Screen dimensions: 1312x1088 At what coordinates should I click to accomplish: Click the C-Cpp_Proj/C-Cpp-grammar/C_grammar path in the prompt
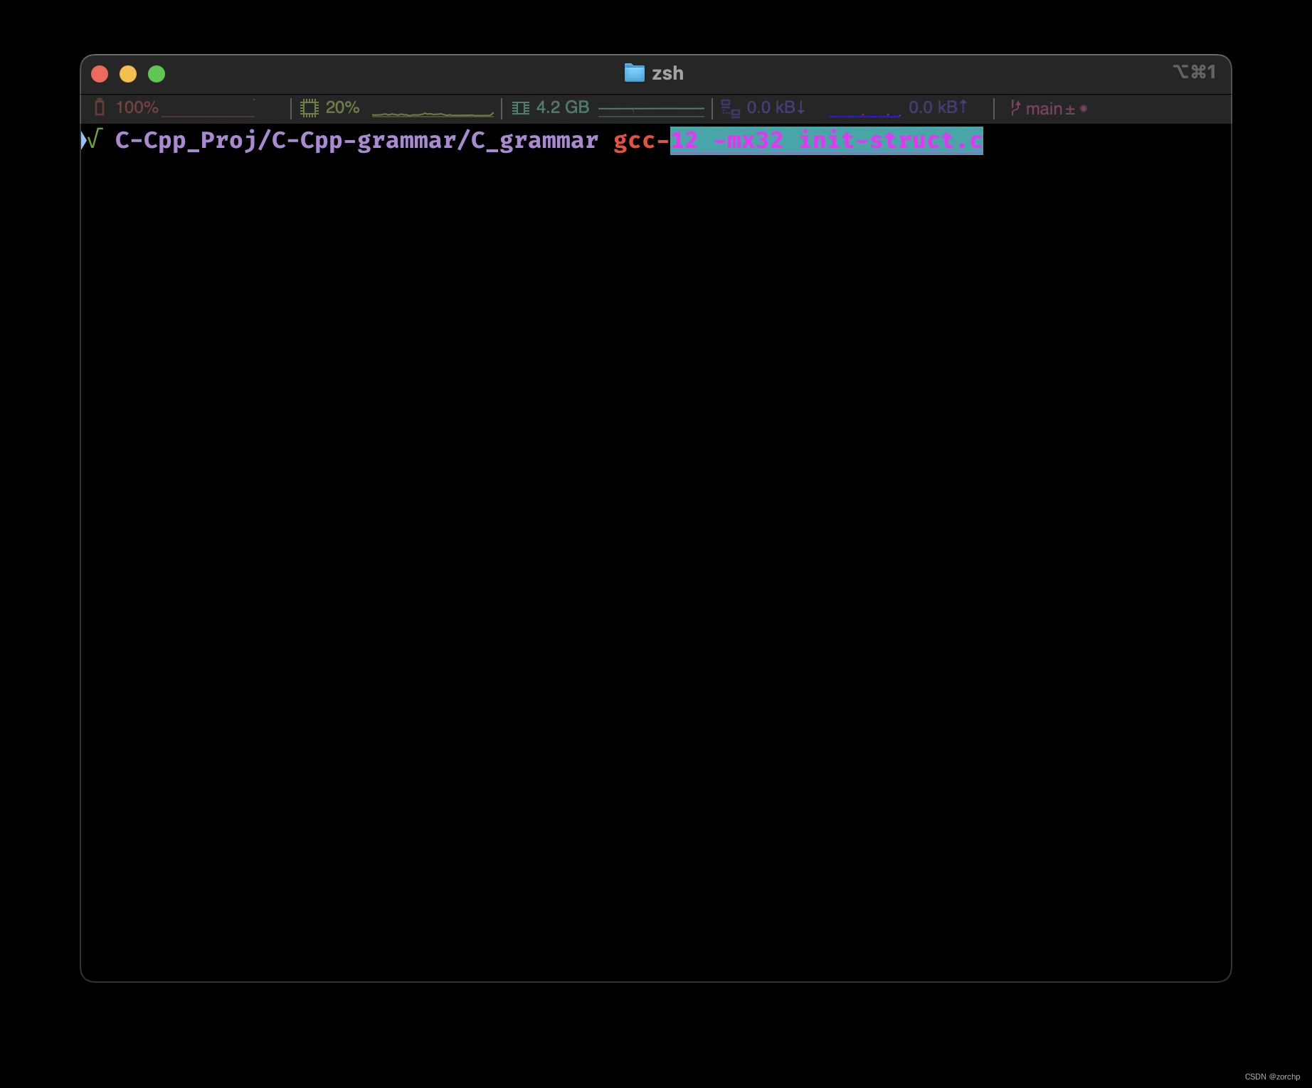click(356, 141)
